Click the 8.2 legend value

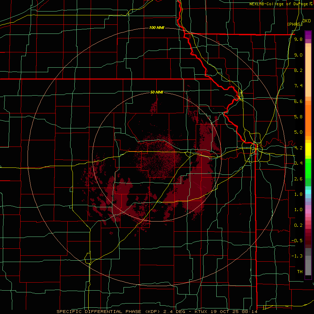pyautogui.click(x=298, y=70)
